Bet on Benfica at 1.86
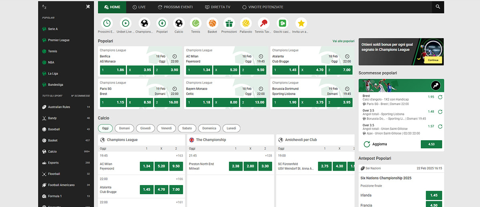This screenshot has width=480, height=207. 113,70
